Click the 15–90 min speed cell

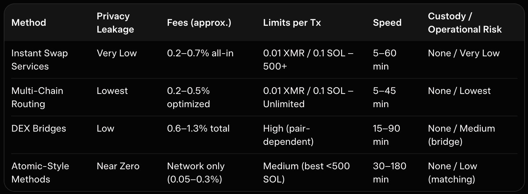pyautogui.click(x=386, y=135)
